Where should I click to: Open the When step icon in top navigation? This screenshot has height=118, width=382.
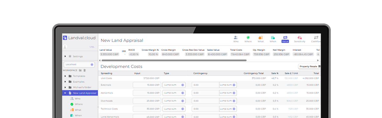[x=273, y=37]
